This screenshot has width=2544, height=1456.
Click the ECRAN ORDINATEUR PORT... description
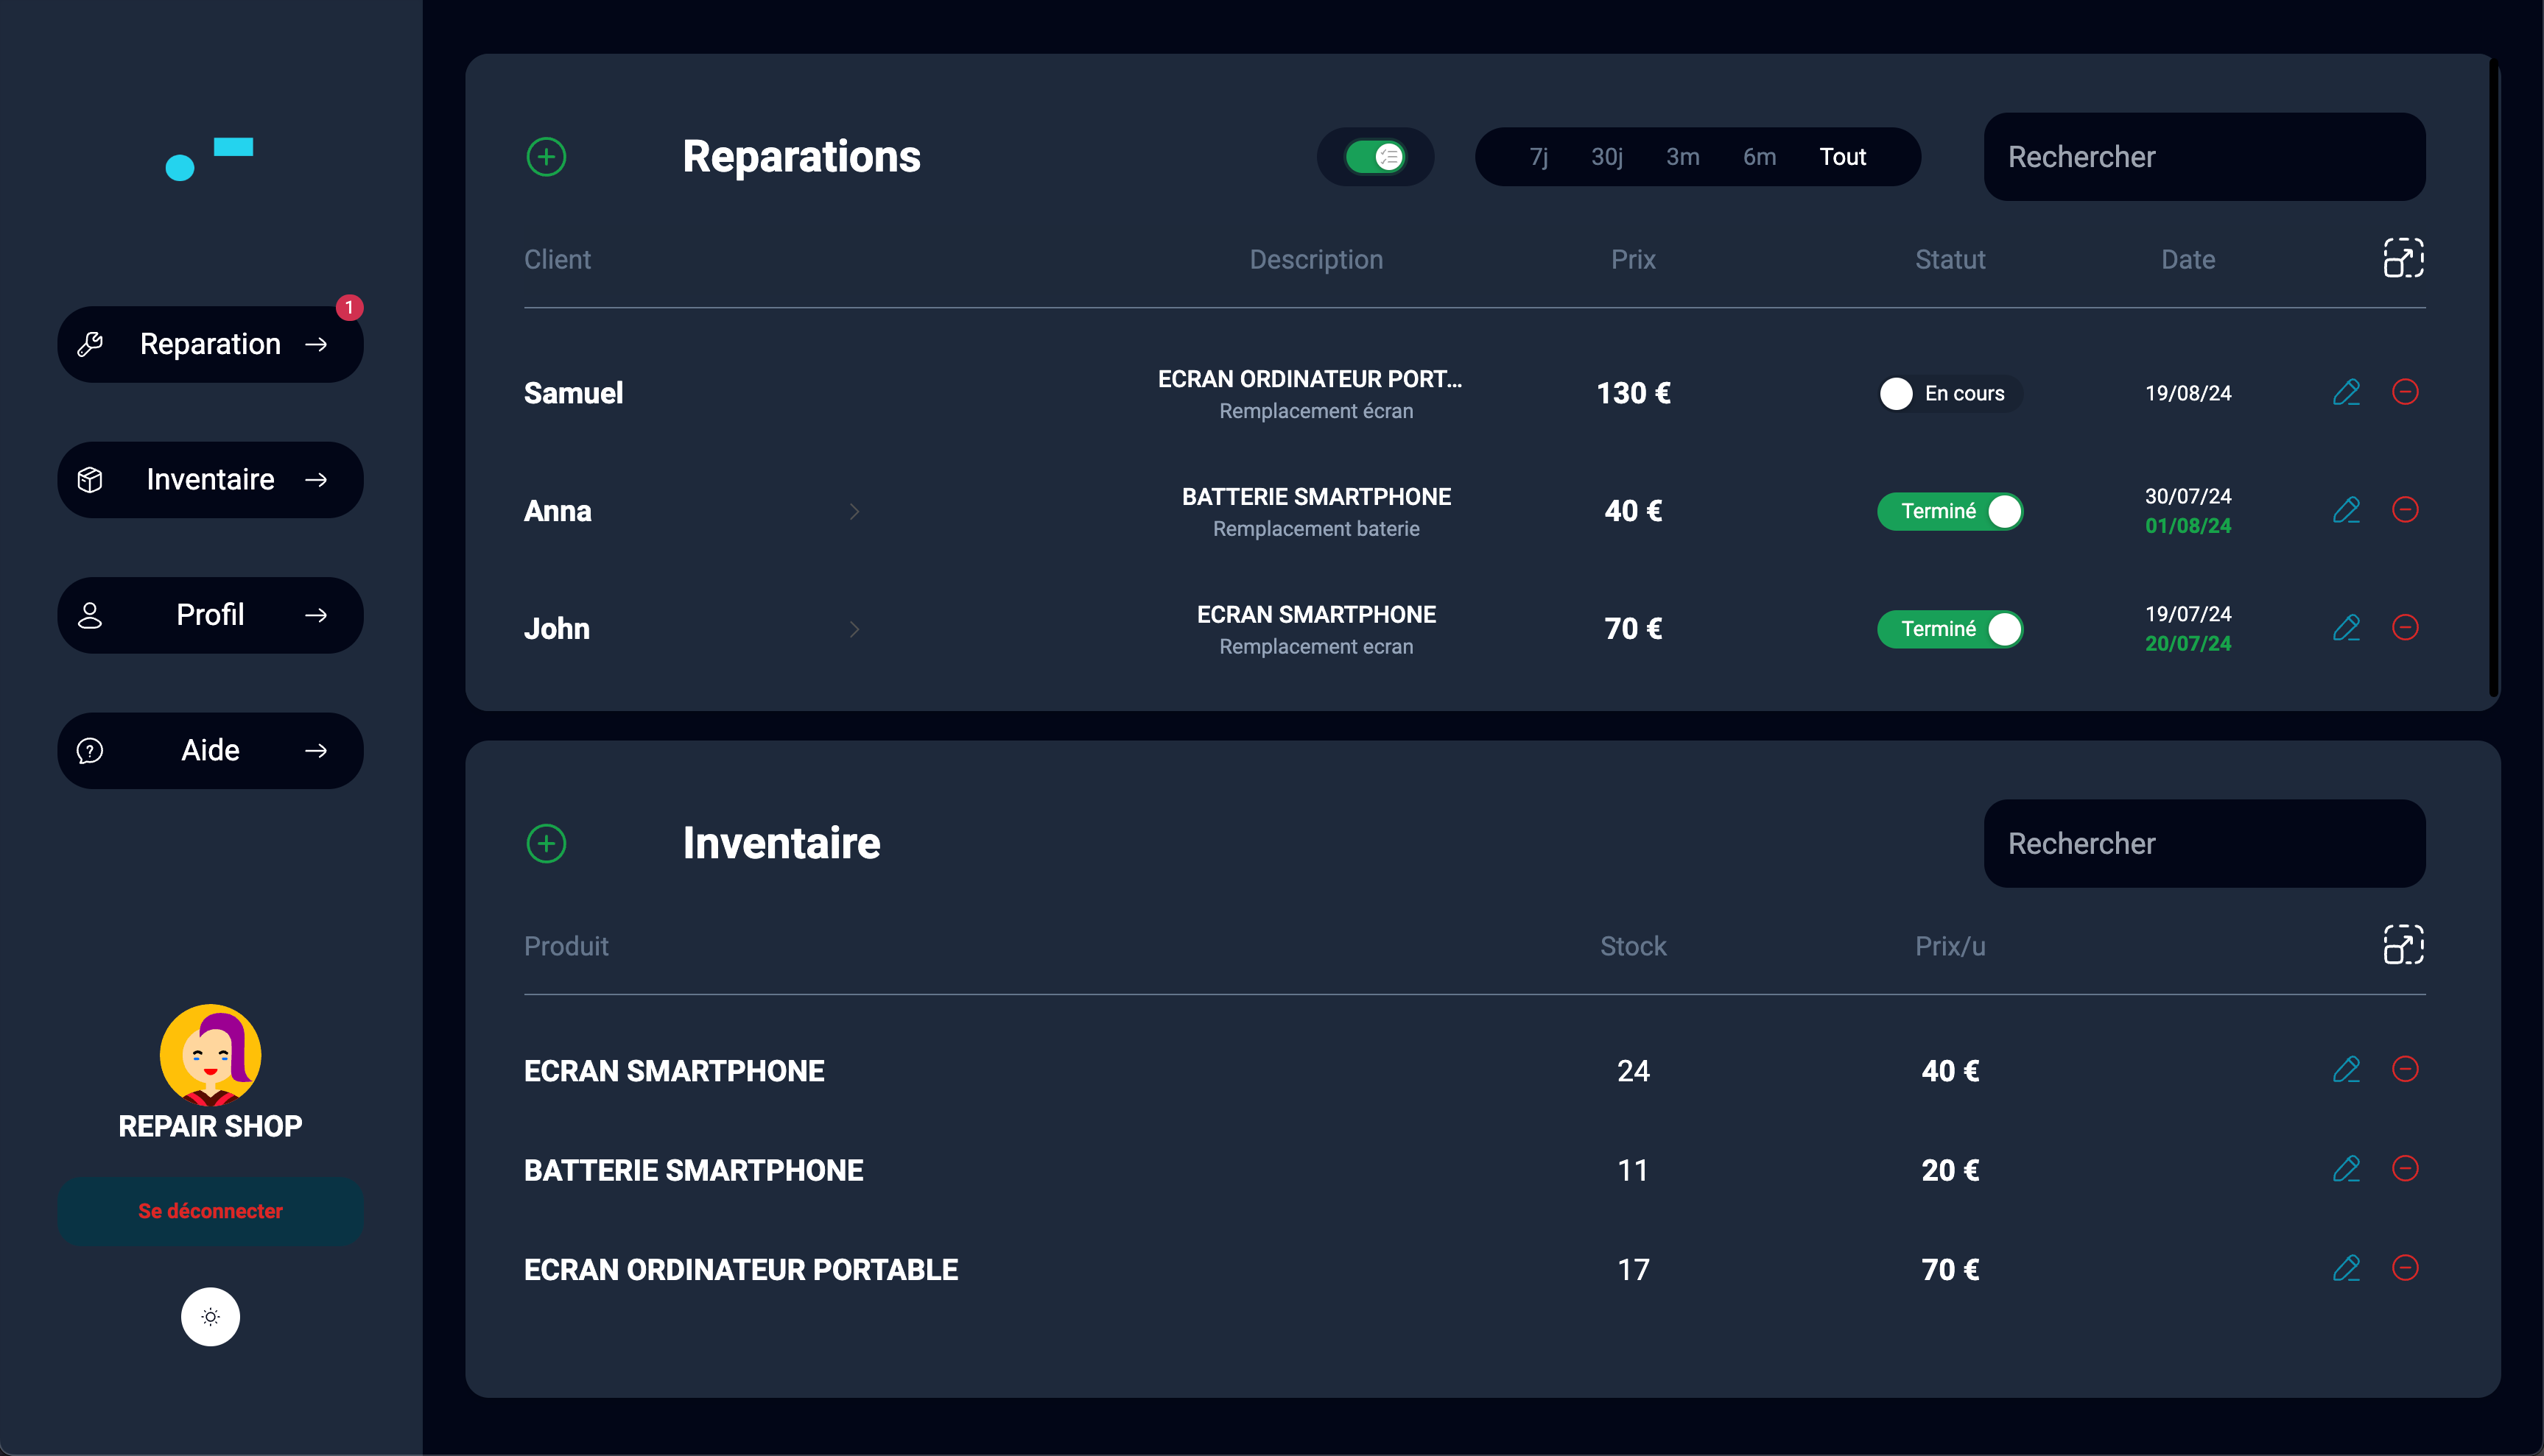[1310, 379]
